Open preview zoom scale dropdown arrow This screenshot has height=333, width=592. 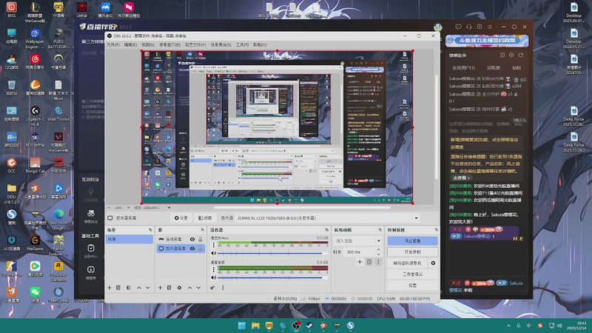point(169,208)
